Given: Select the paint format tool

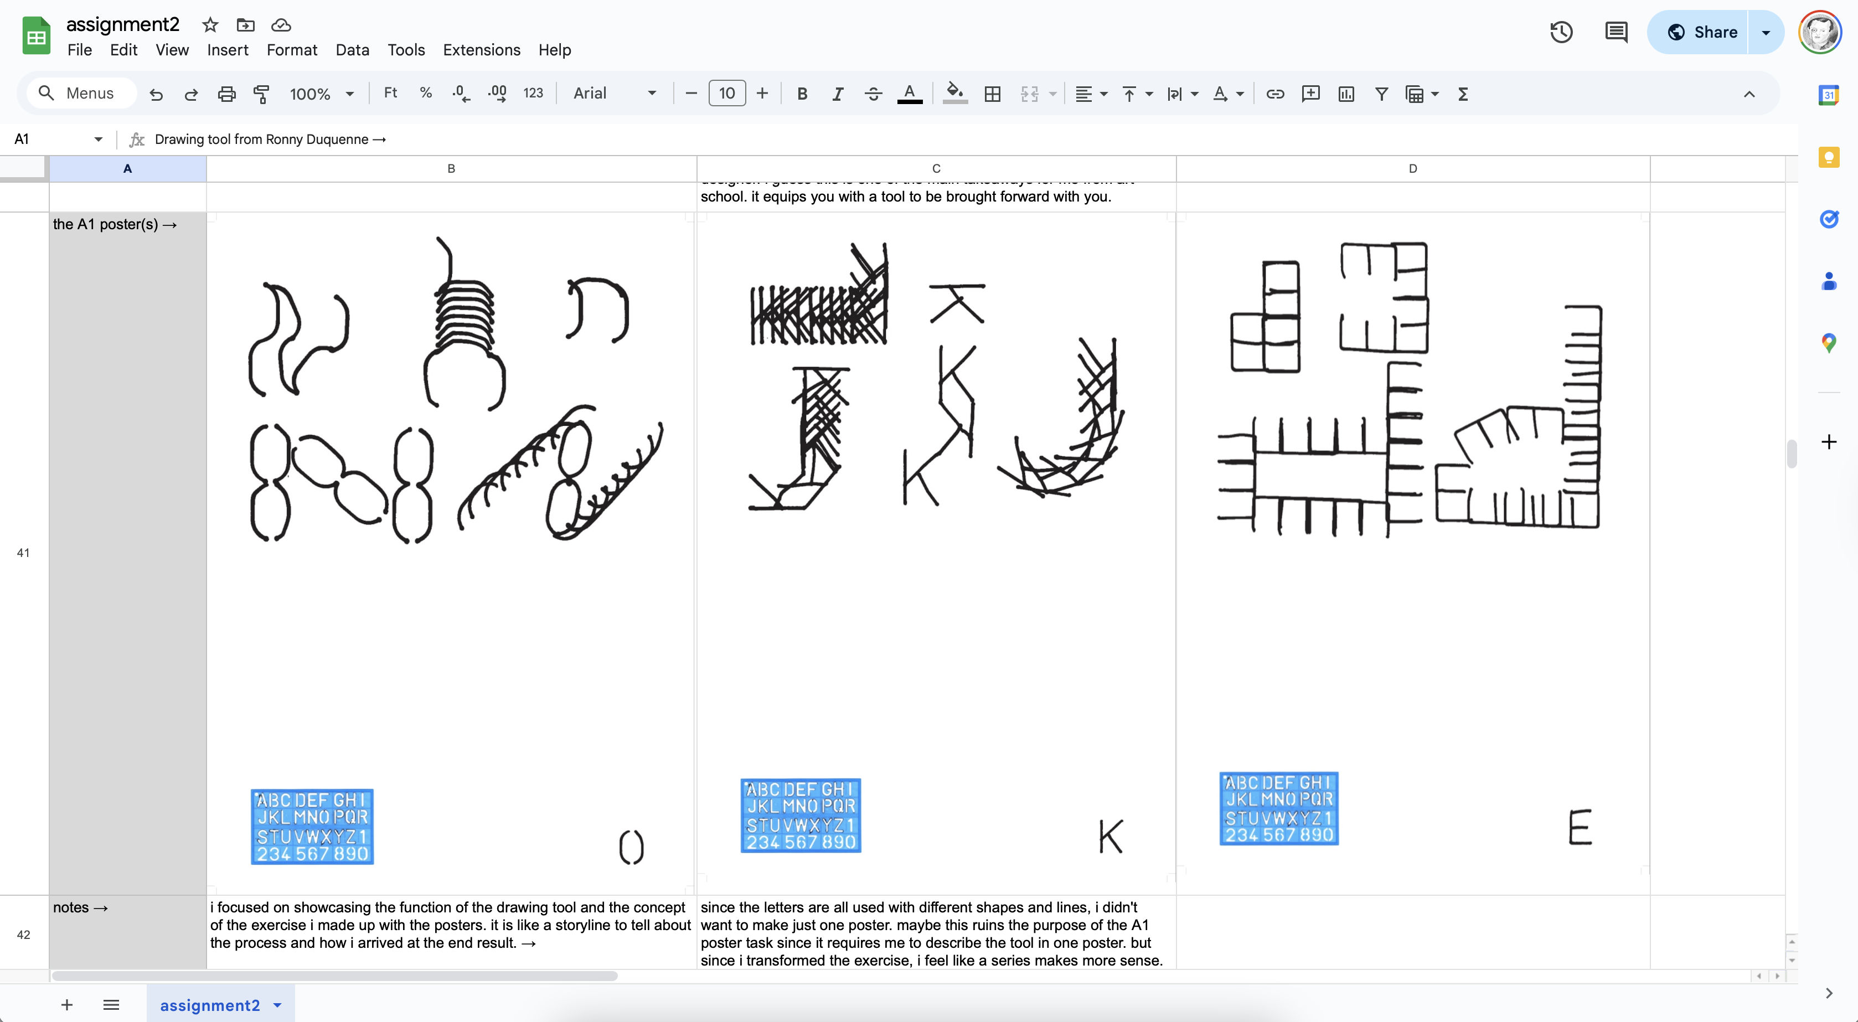Looking at the screenshot, I should [261, 94].
